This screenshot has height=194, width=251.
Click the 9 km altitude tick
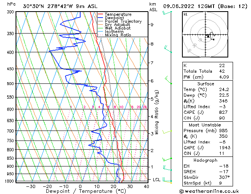152,25
